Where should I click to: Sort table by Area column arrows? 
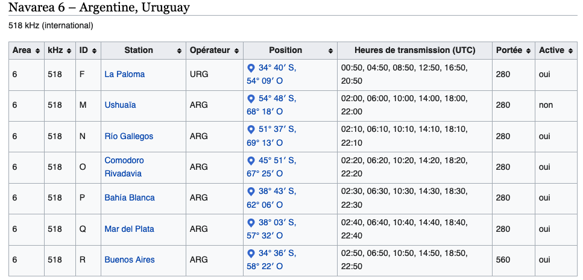click(38, 51)
